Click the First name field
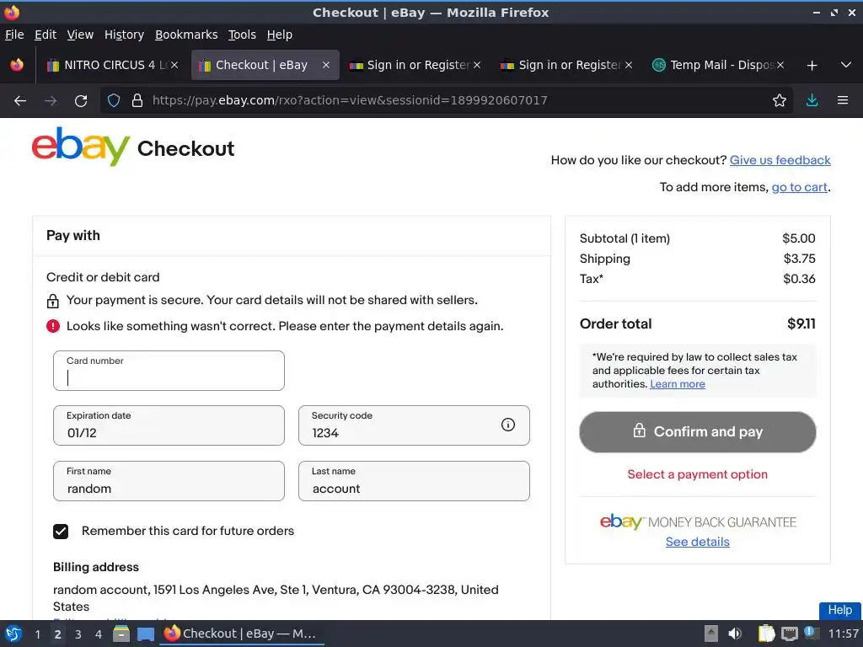This screenshot has width=863, height=647. [169, 481]
